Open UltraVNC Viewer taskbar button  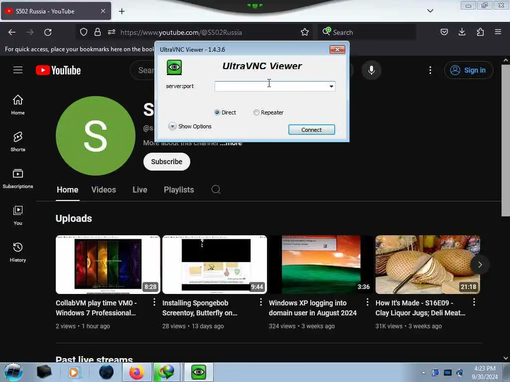click(x=199, y=372)
